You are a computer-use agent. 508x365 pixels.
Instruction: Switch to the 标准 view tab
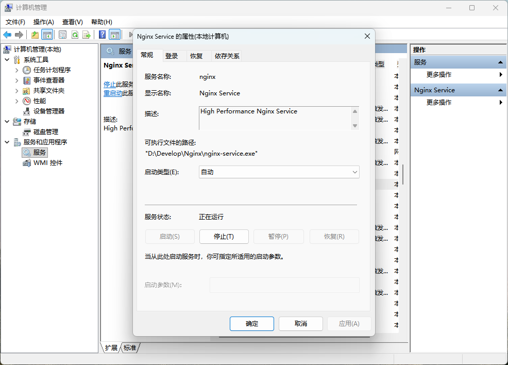click(x=130, y=348)
